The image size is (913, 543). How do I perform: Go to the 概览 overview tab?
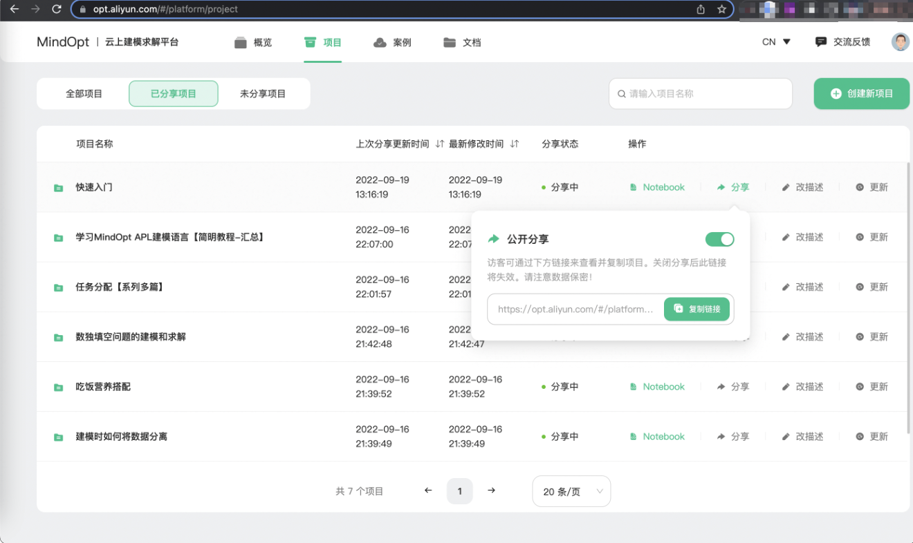coord(253,42)
